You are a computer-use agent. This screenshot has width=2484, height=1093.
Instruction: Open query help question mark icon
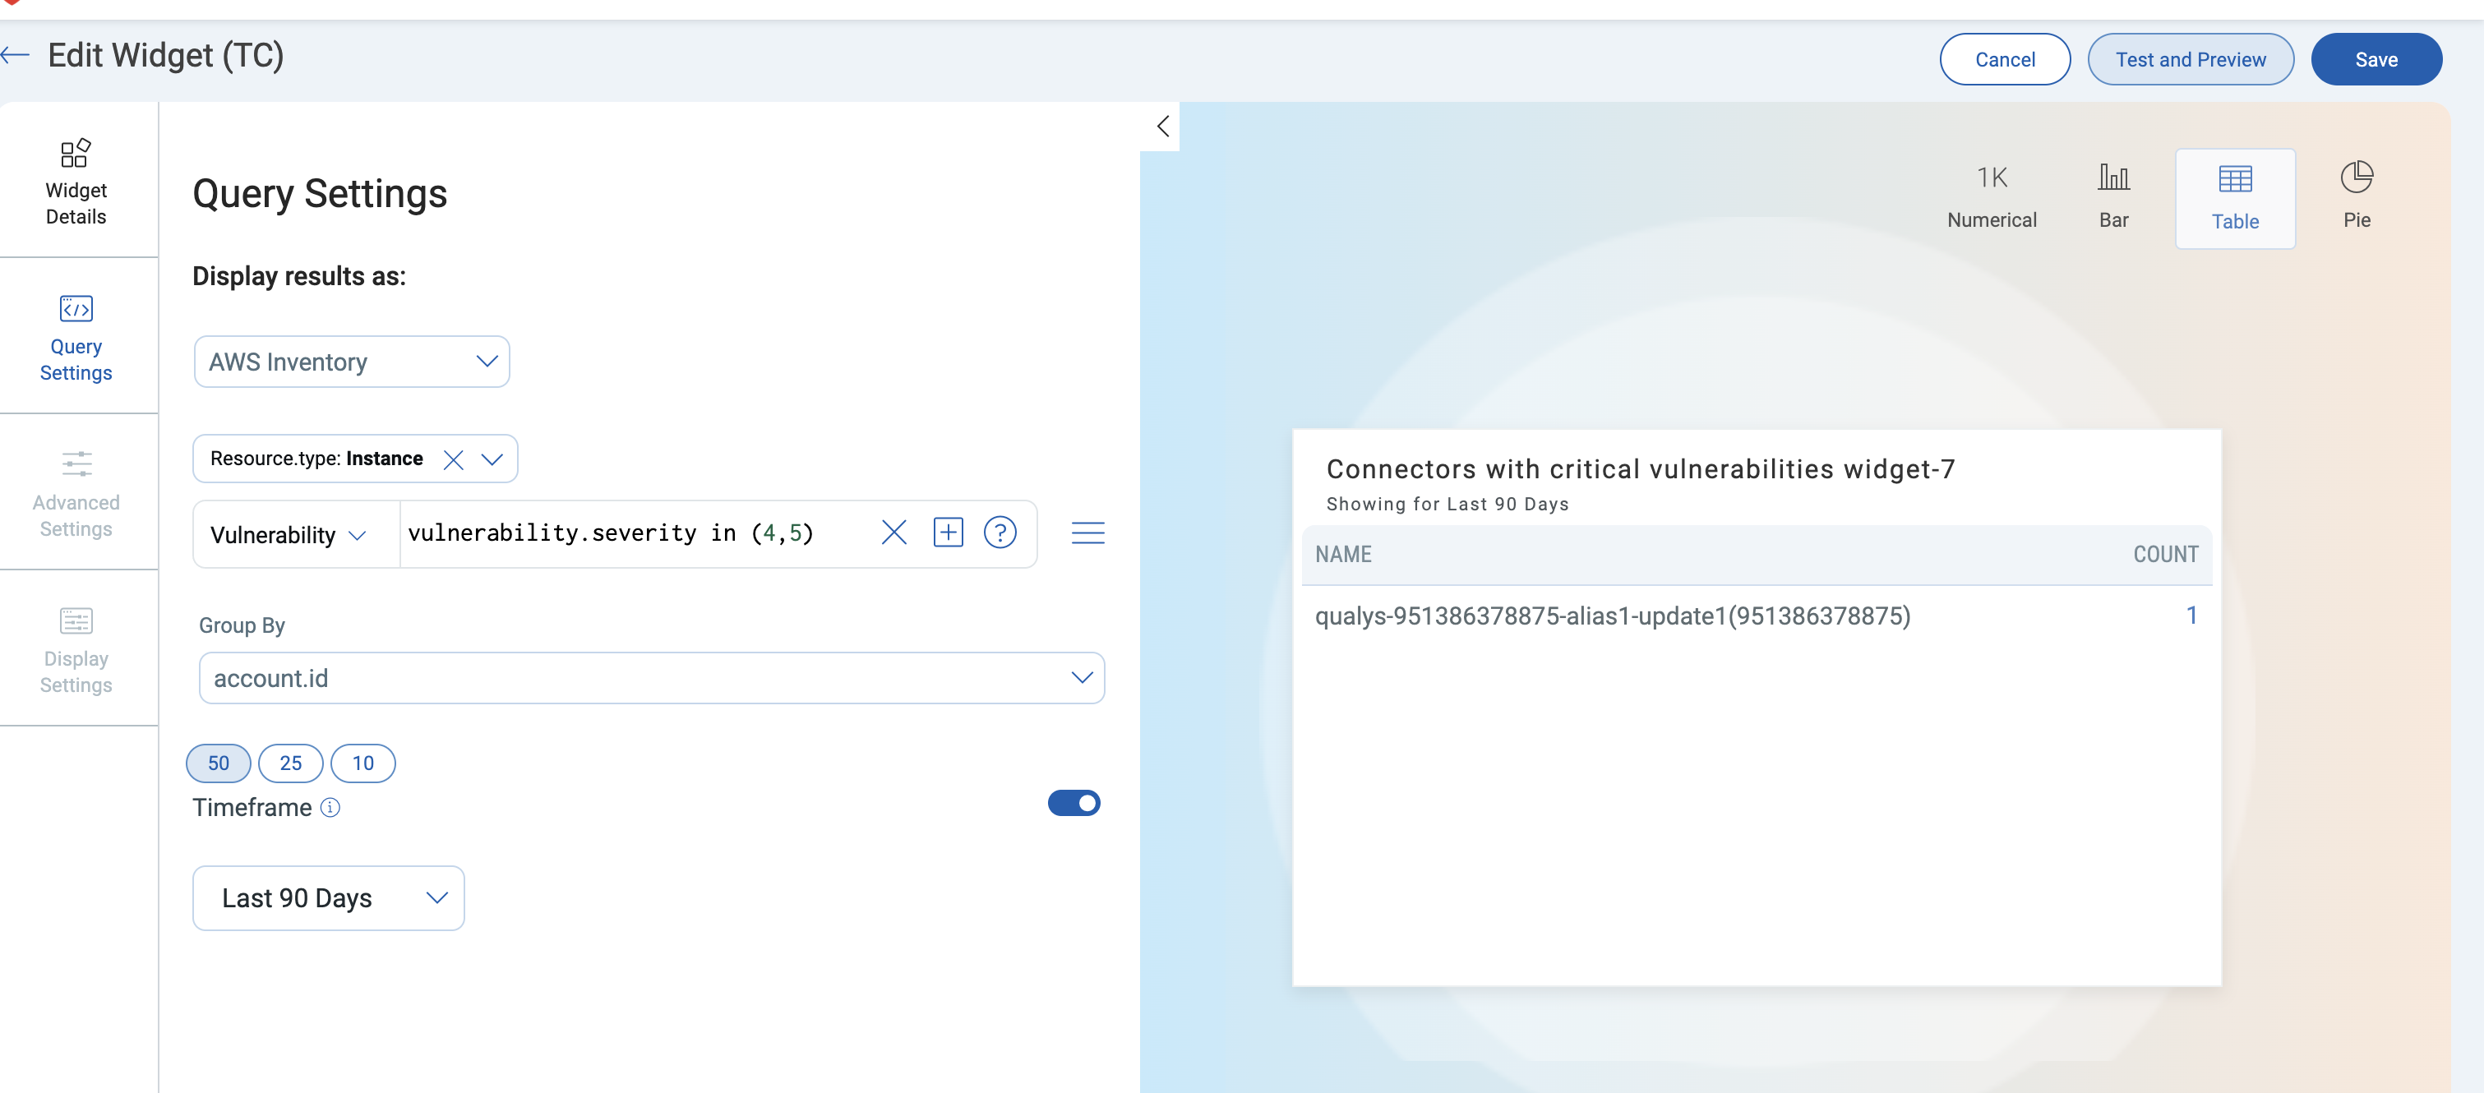point(999,533)
